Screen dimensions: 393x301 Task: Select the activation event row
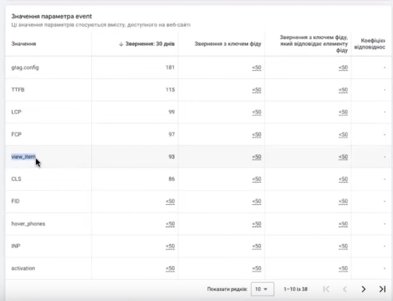click(24, 269)
